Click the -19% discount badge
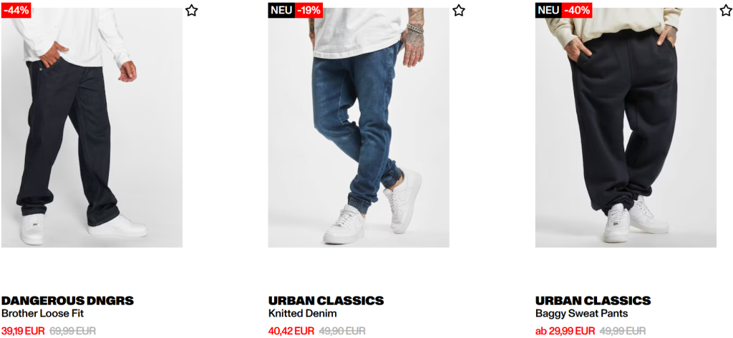Image resolution: width=733 pixels, height=338 pixels. click(309, 10)
